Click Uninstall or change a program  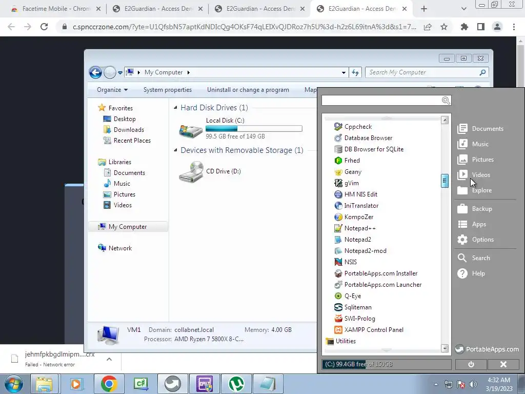248,90
